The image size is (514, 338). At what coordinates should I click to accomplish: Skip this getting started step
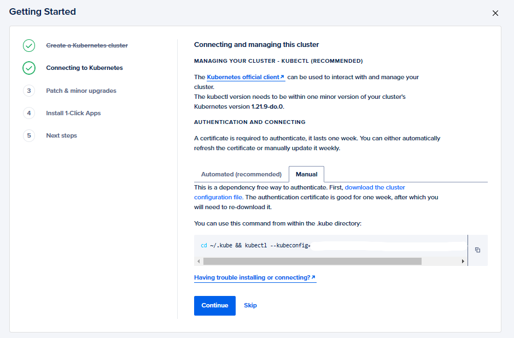coord(250,305)
